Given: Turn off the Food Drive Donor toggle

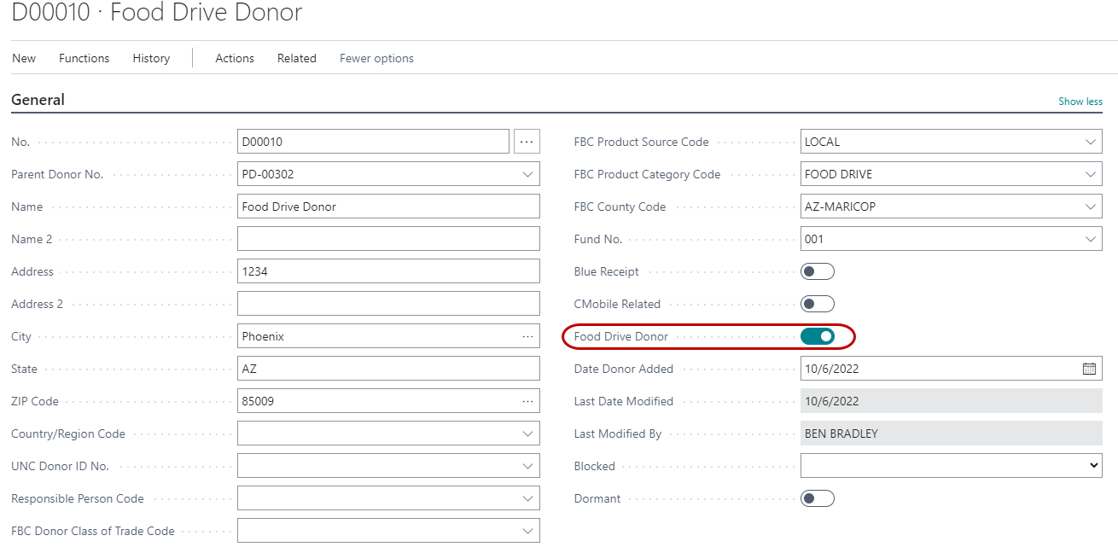Looking at the screenshot, I should [x=817, y=336].
